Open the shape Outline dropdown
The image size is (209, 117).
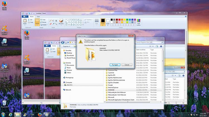click(88, 20)
